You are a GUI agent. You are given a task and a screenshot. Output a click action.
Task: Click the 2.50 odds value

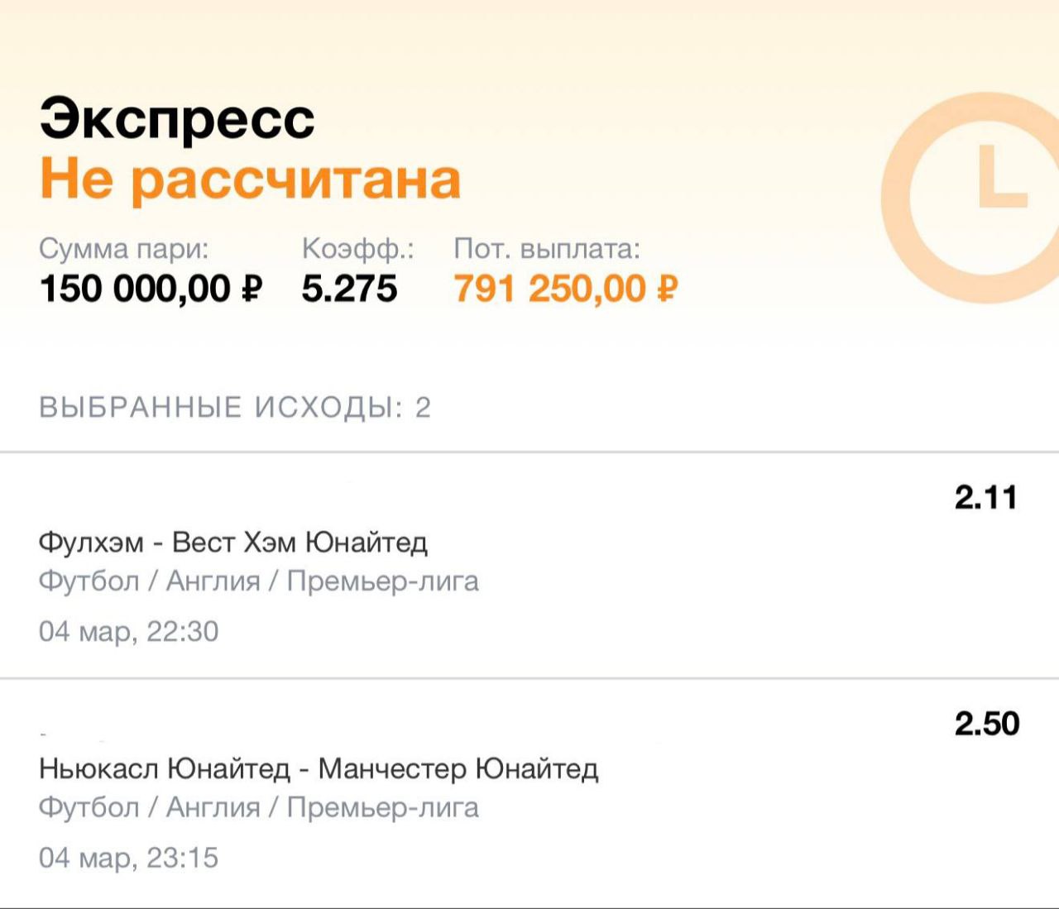pyautogui.click(x=986, y=724)
